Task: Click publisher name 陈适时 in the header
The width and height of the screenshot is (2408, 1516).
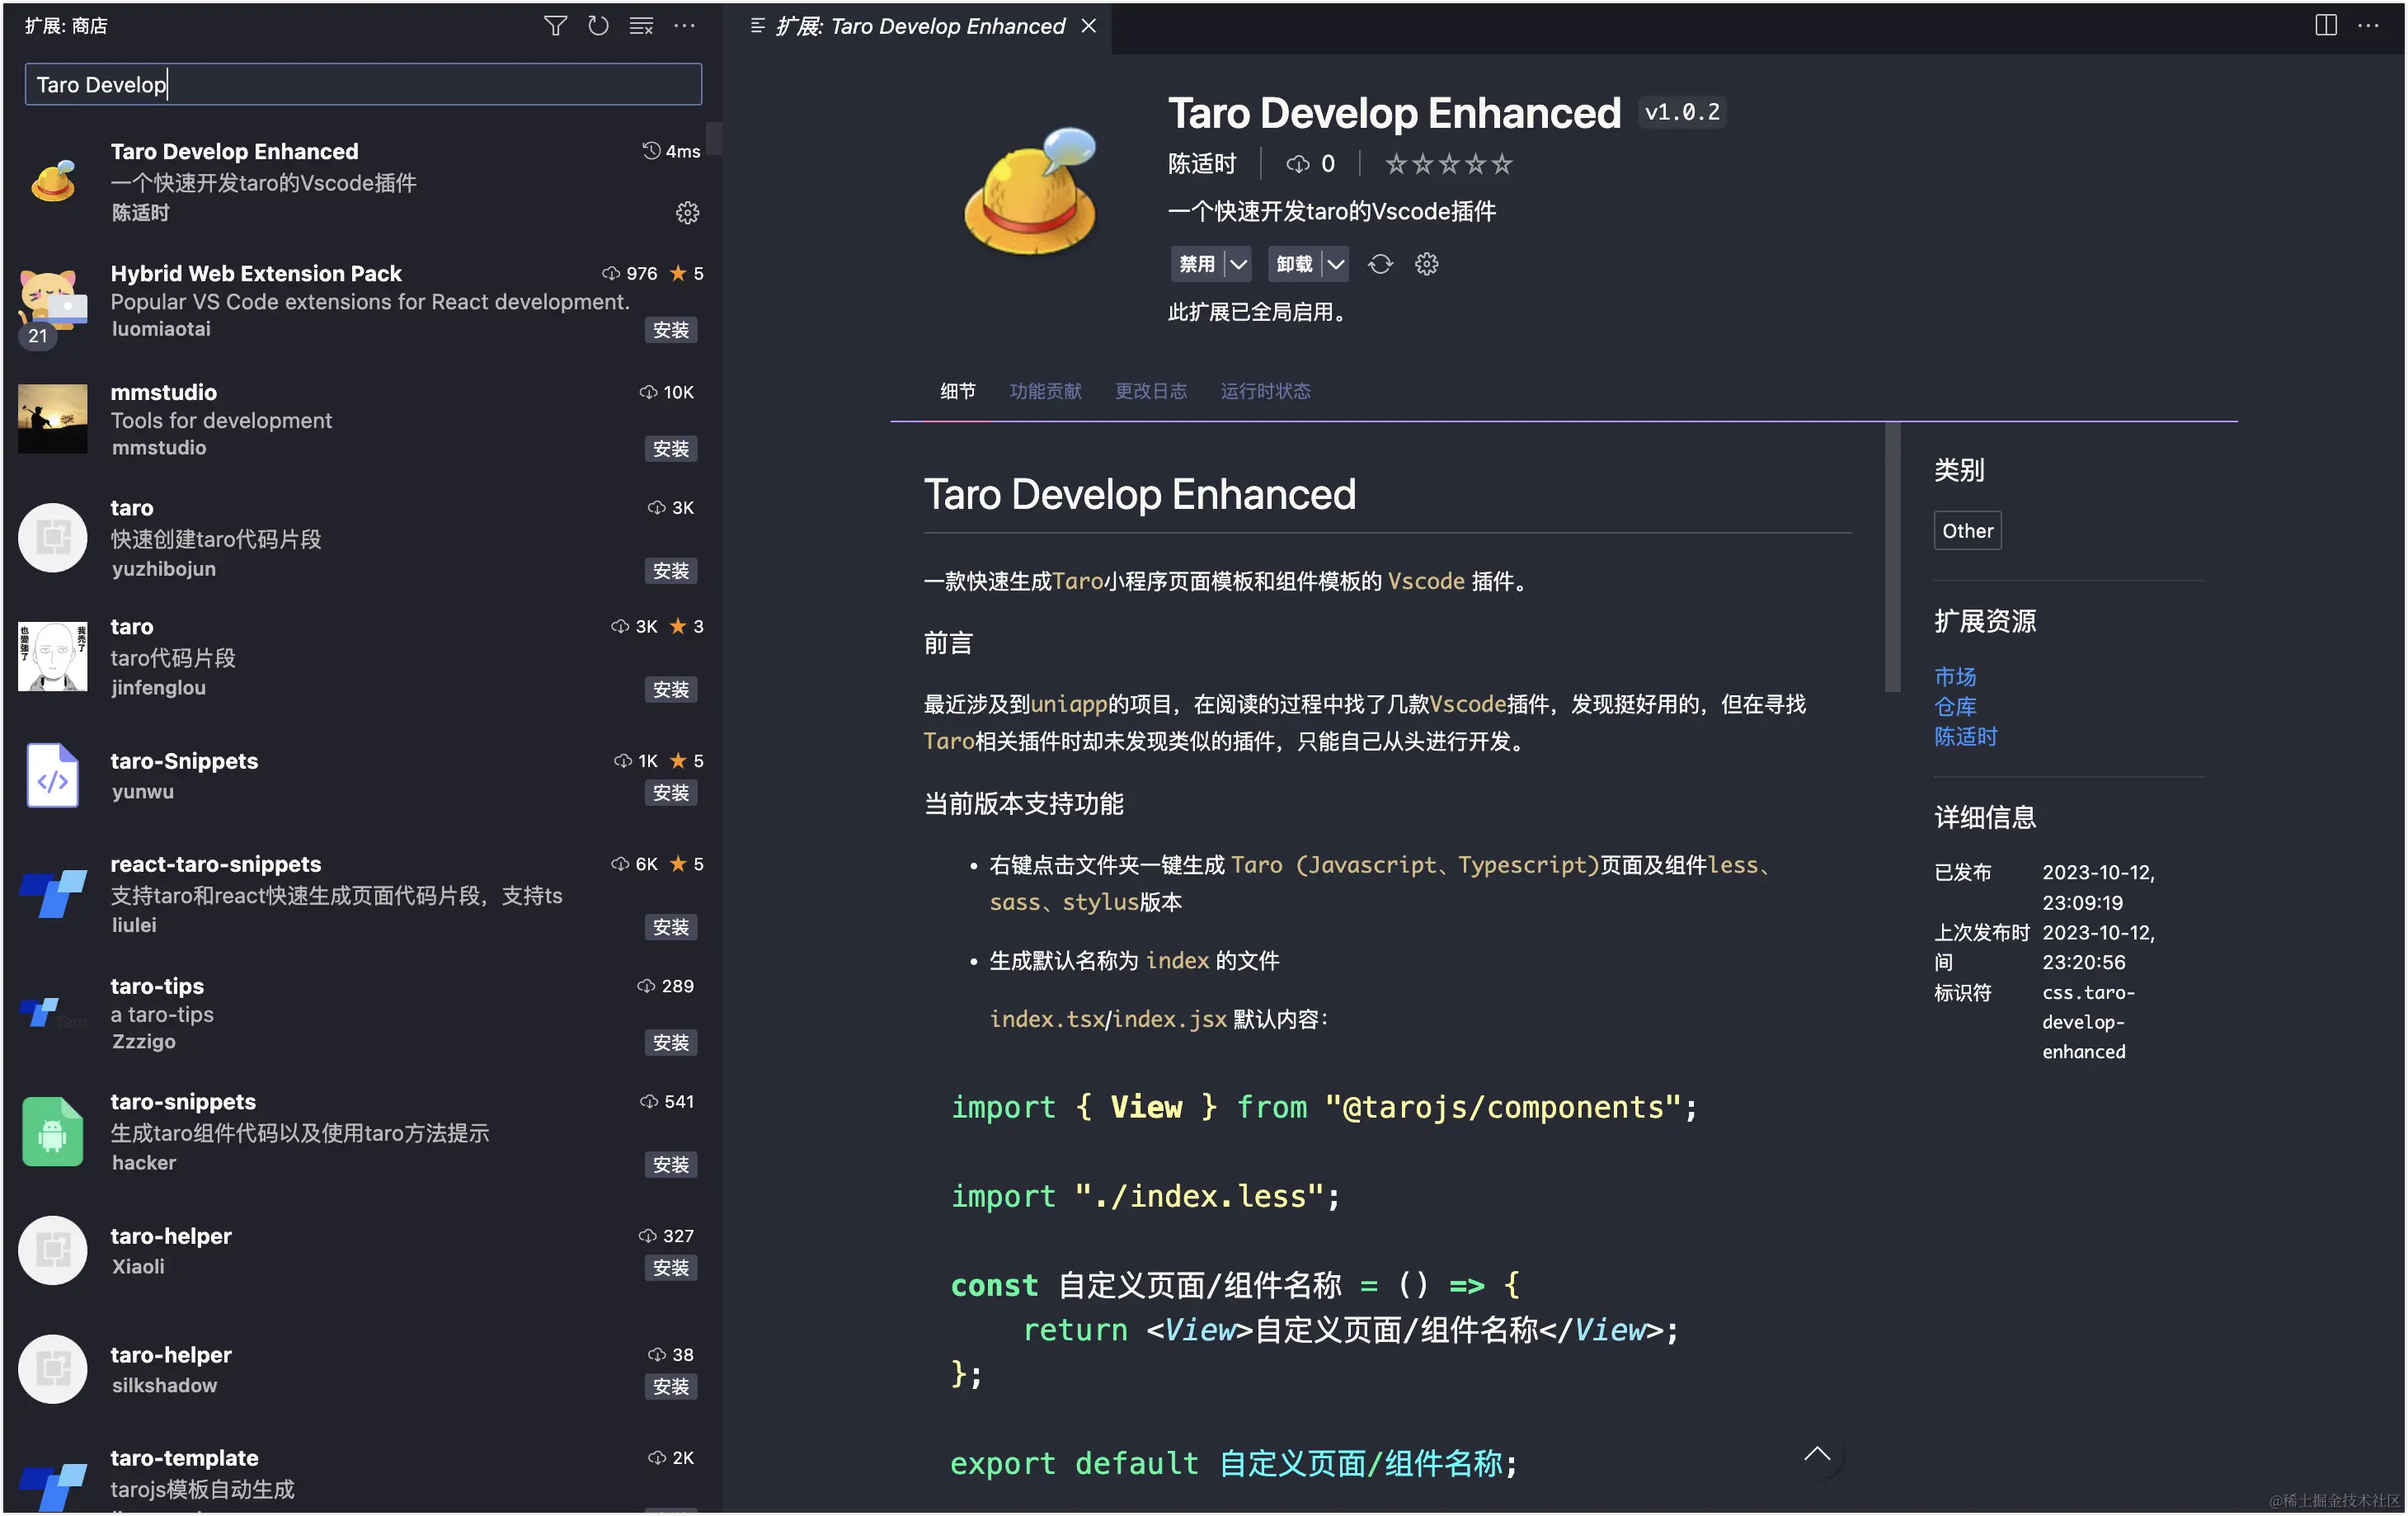Action: pyautogui.click(x=1202, y=164)
